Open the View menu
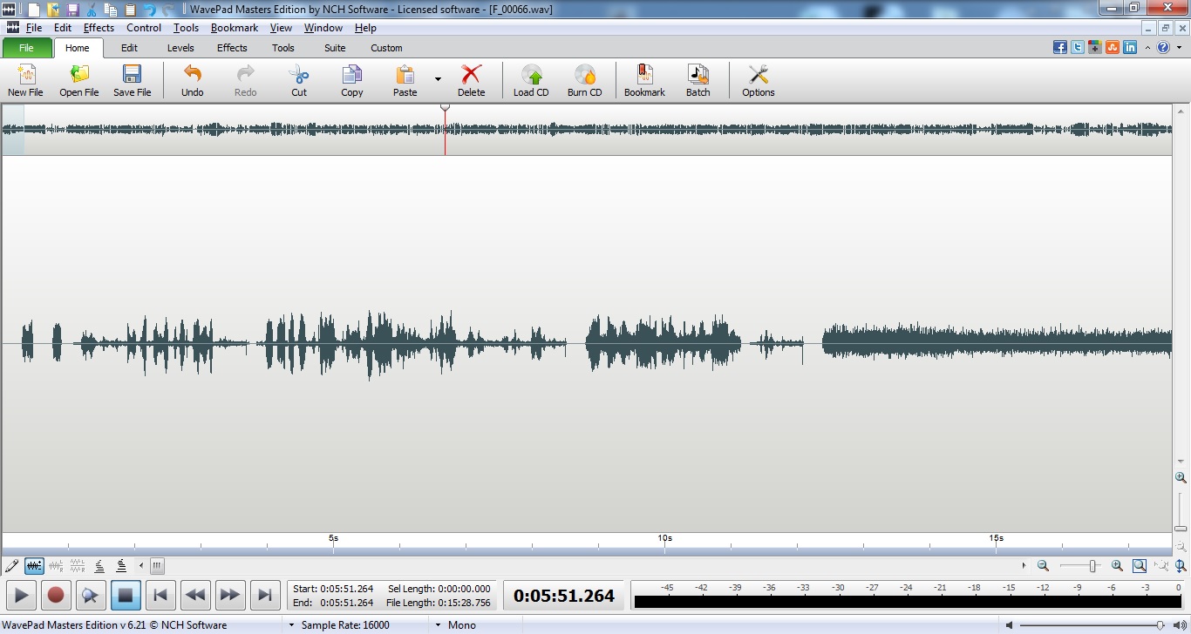 [281, 28]
